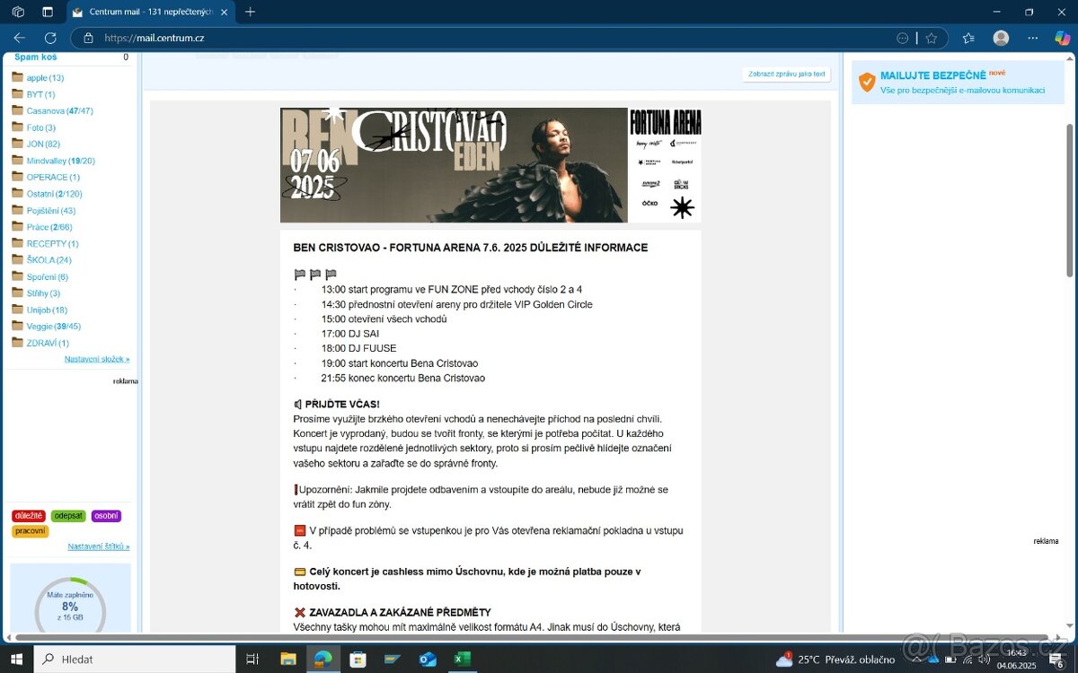Open Outlook from the taskbar
The height and width of the screenshot is (673, 1078).
428,660
